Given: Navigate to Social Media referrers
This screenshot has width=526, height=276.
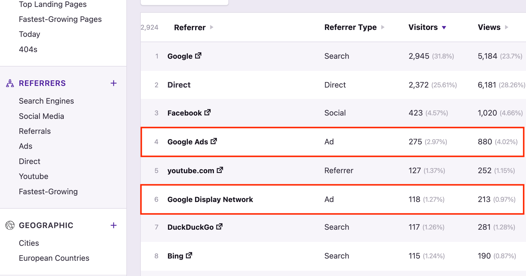Looking at the screenshot, I should point(42,116).
